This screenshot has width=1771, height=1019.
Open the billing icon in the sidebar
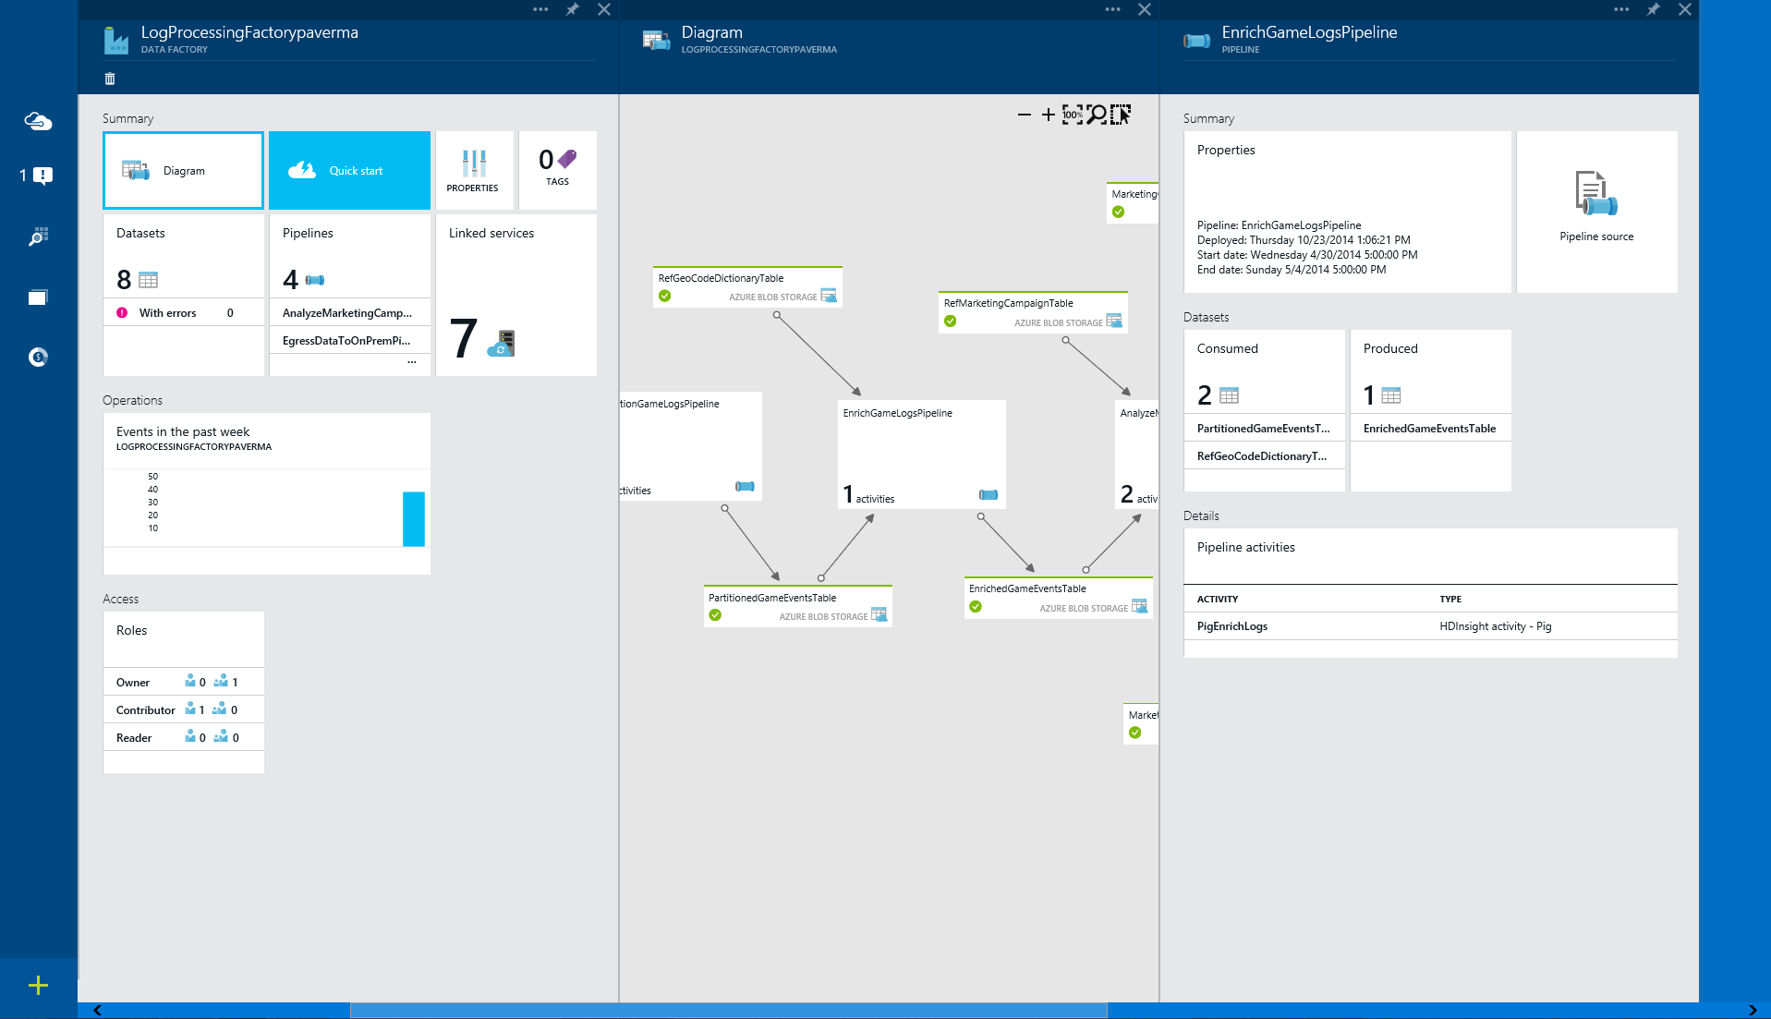point(38,358)
